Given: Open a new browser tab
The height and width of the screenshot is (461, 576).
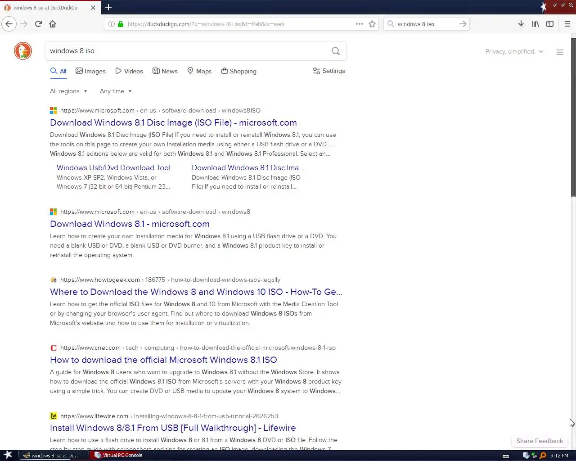Looking at the screenshot, I should (108, 7).
